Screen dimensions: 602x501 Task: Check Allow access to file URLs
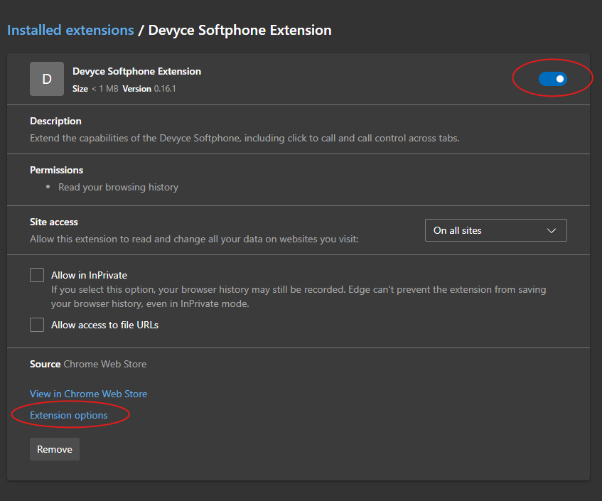click(37, 325)
